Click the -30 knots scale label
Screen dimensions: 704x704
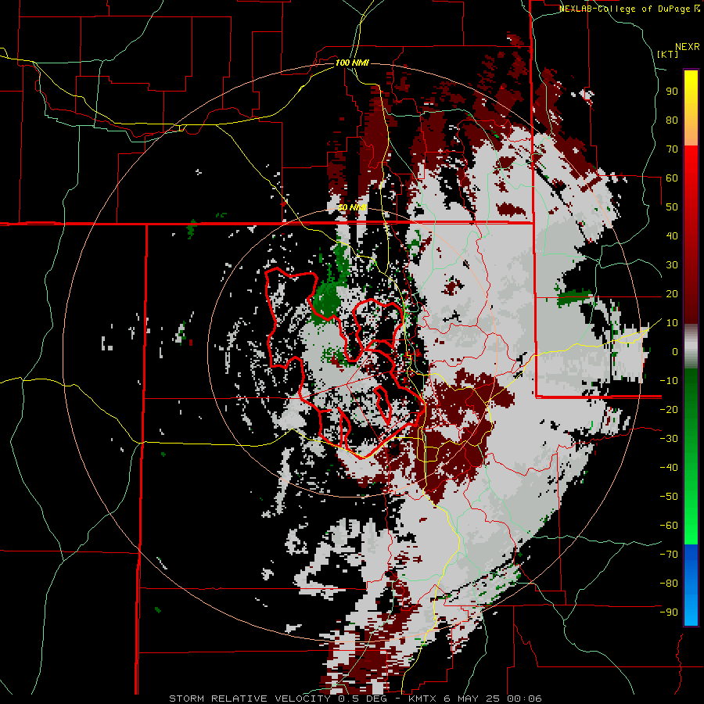669,439
